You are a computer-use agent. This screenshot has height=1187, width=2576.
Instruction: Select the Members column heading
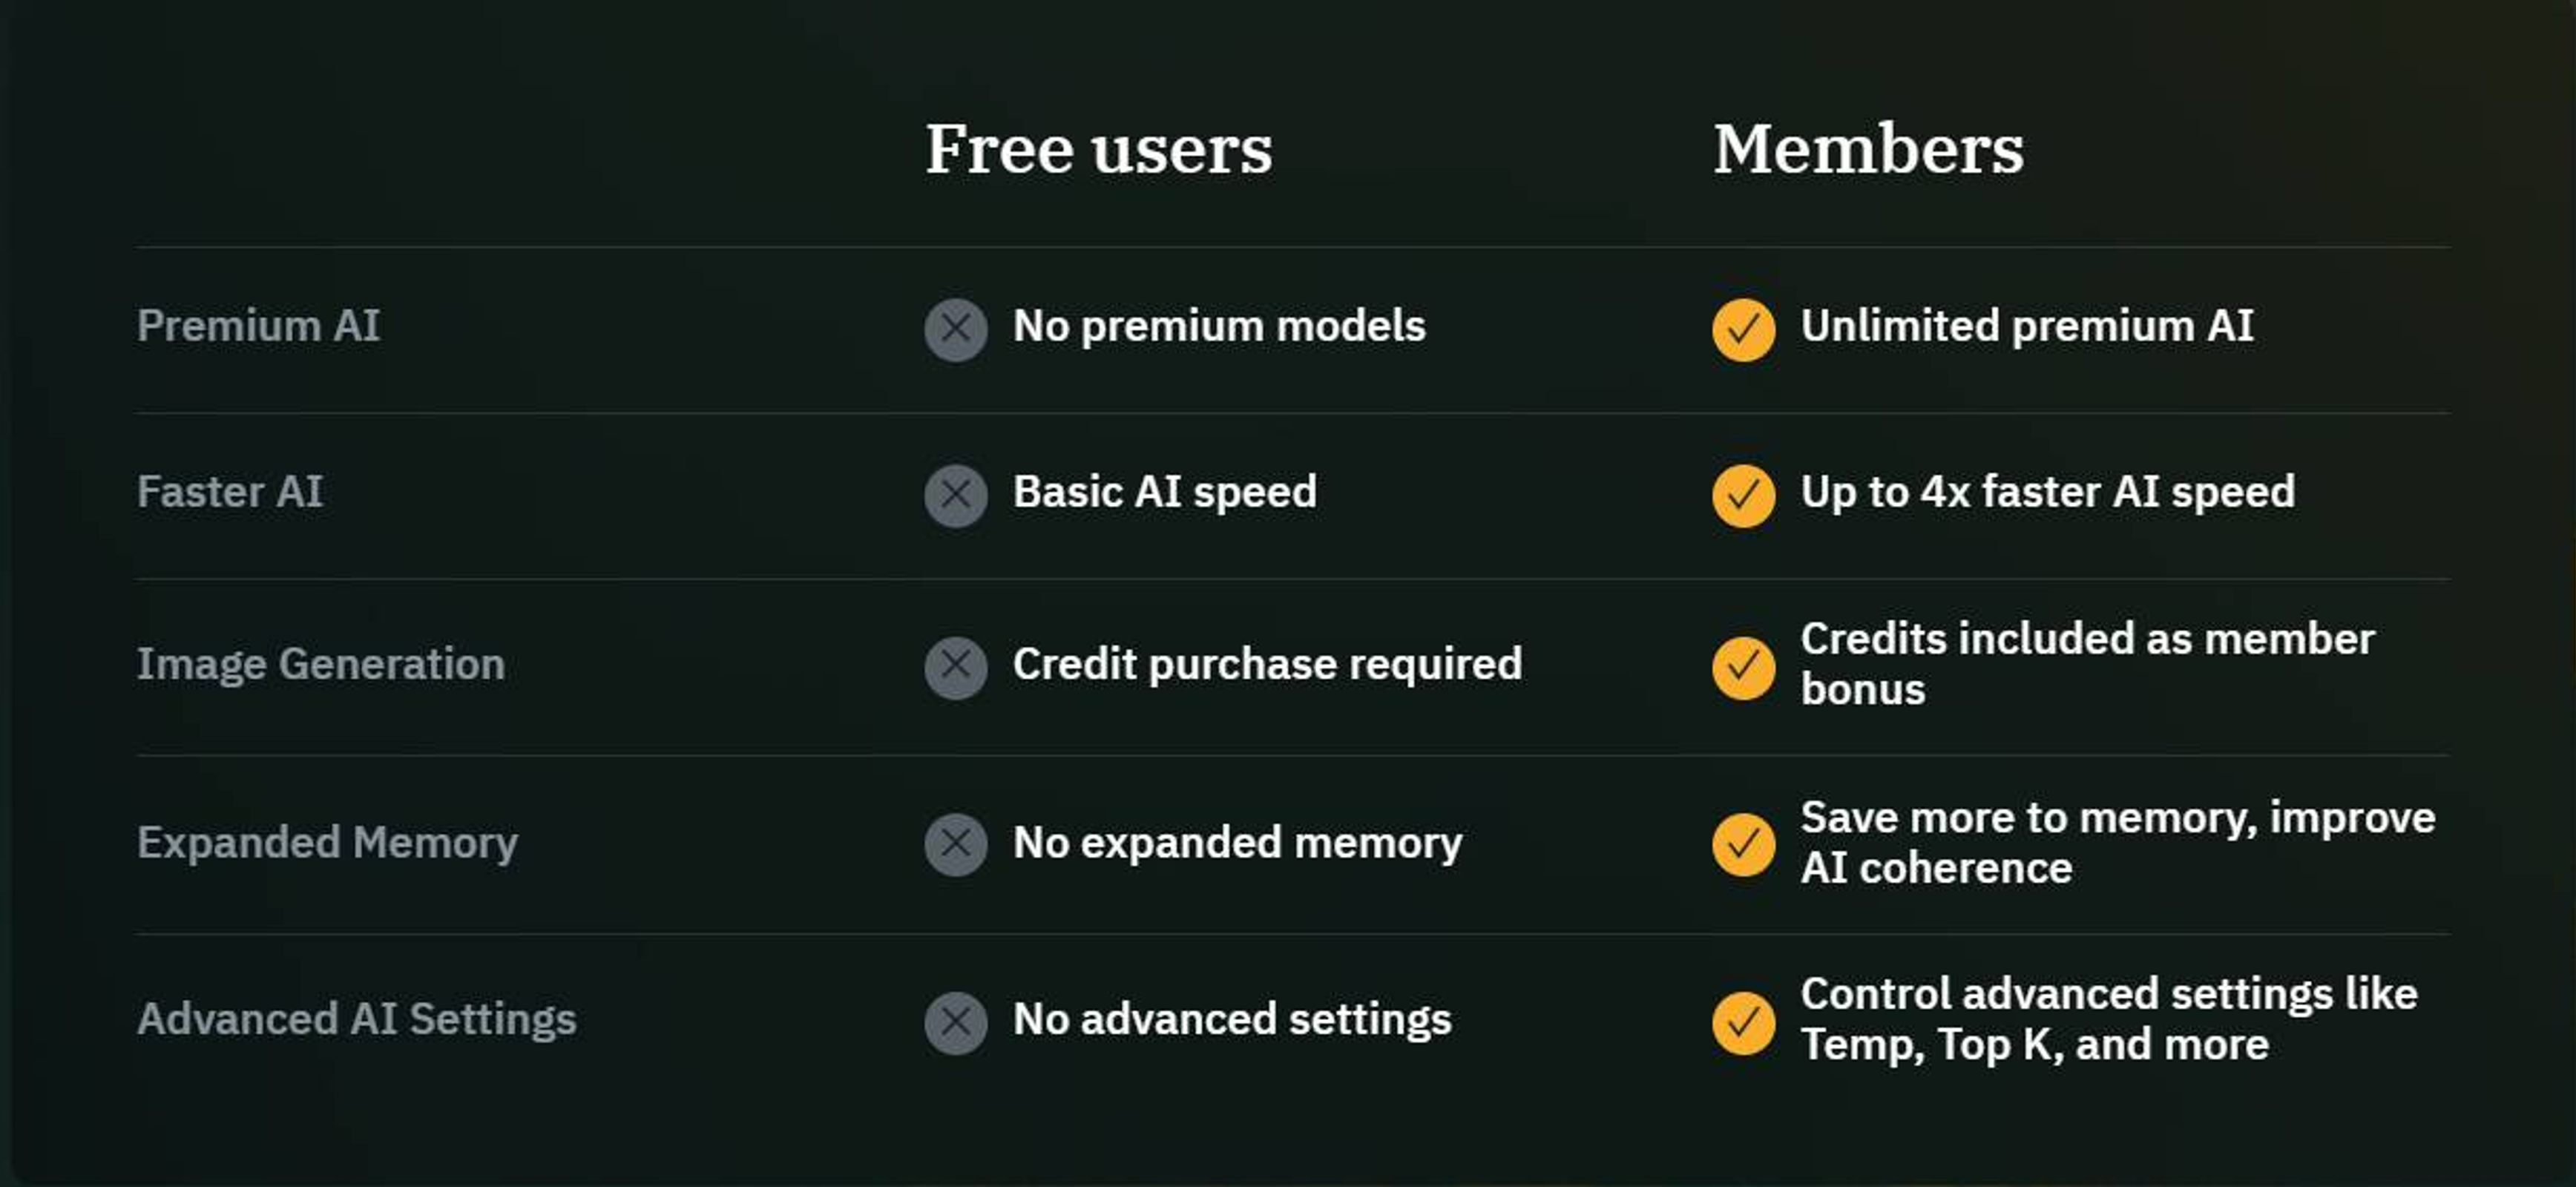coord(1868,149)
